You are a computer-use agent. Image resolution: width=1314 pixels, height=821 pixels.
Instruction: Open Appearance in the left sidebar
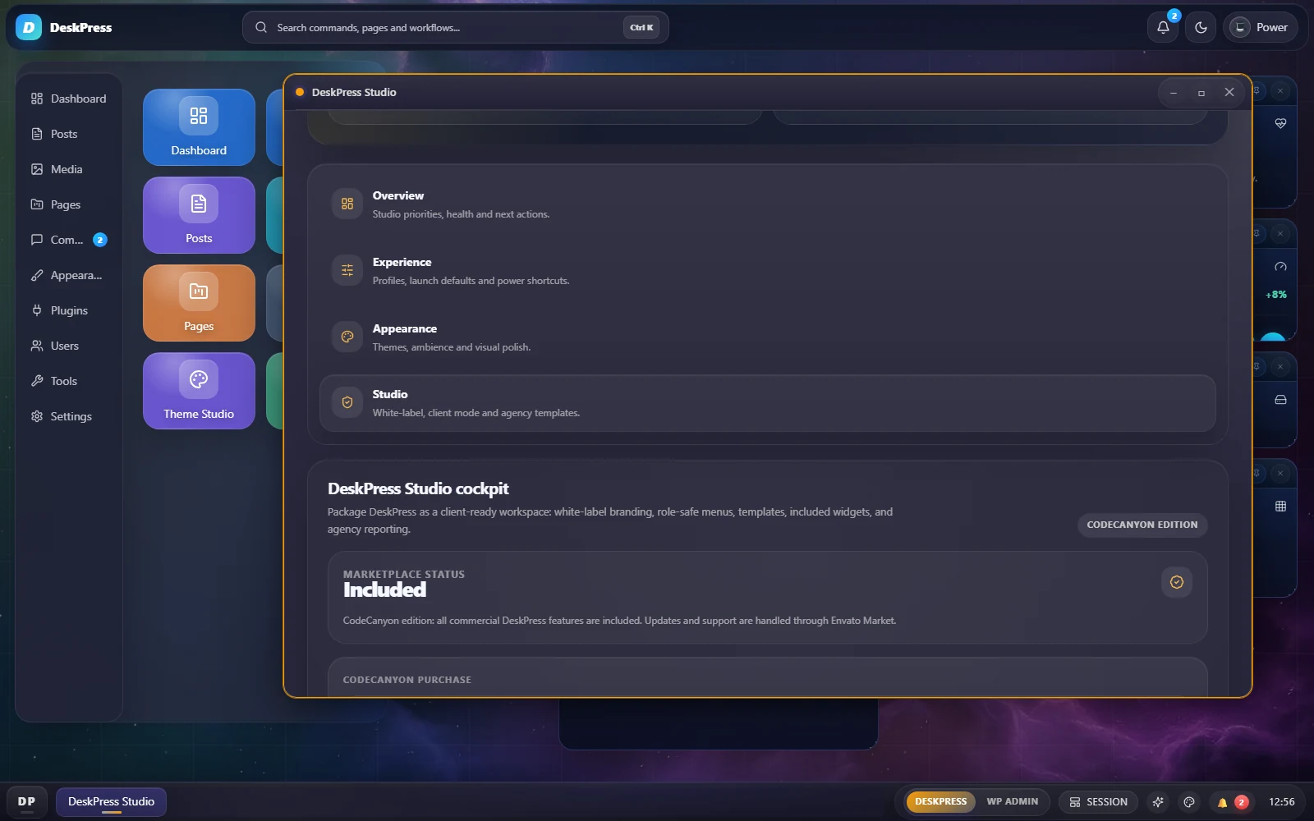click(x=69, y=275)
